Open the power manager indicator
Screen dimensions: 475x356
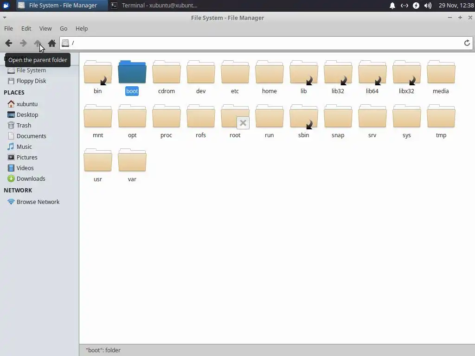pos(416,6)
